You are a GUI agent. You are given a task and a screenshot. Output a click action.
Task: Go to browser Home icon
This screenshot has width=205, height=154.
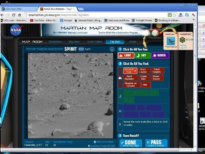(x=19, y=15)
